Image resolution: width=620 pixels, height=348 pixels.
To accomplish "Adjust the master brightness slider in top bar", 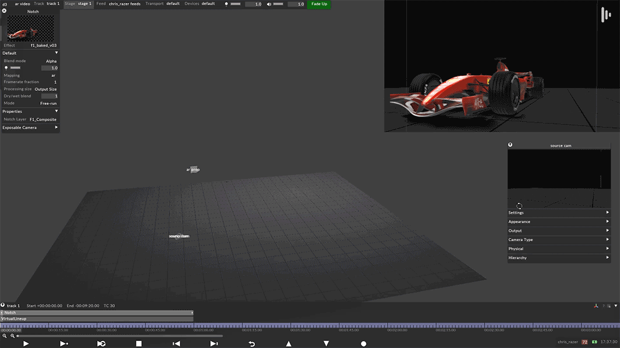I will 236,4.
